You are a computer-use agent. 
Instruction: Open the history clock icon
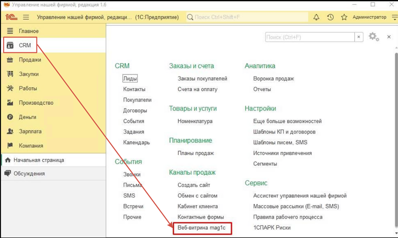tap(330, 17)
